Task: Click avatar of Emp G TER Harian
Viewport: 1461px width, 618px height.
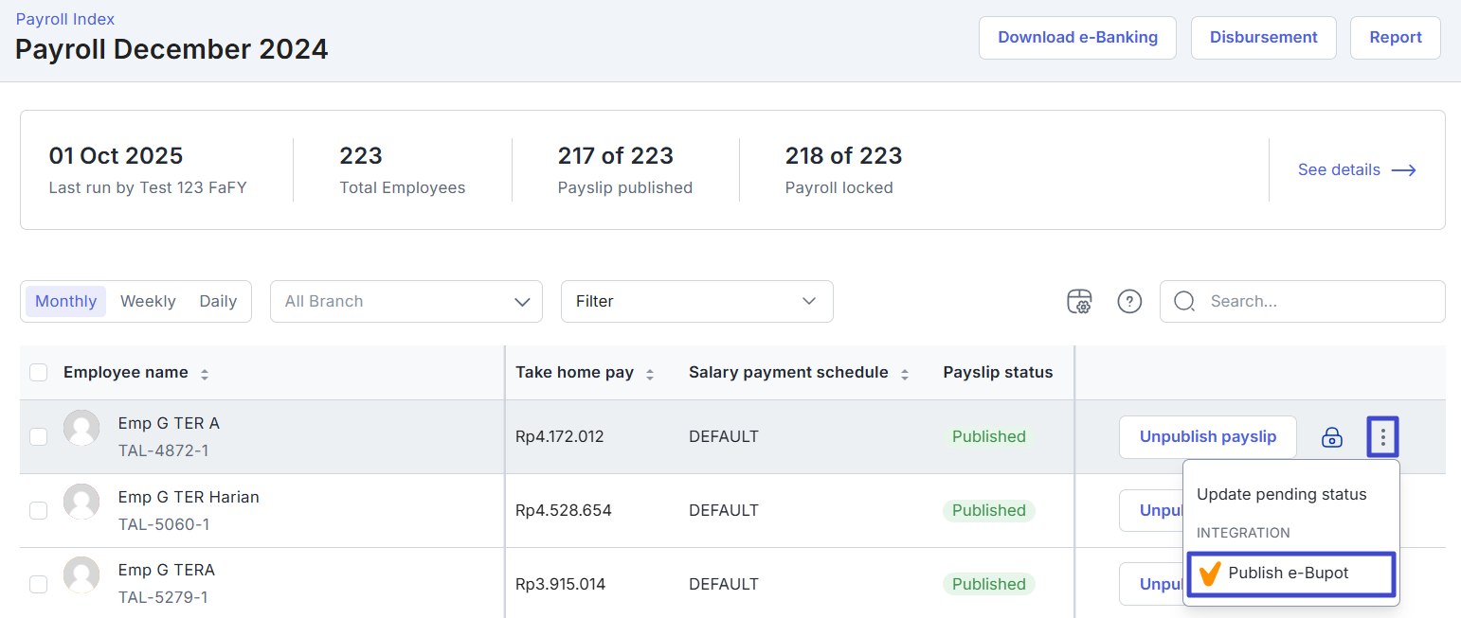Action: 81,502
